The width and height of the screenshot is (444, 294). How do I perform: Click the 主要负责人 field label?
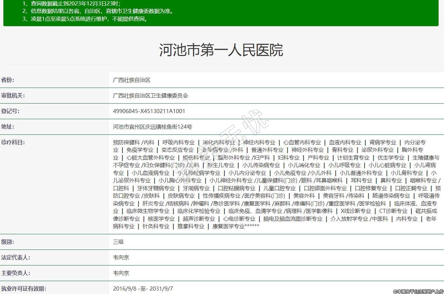pyautogui.click(x=16, y=273)
